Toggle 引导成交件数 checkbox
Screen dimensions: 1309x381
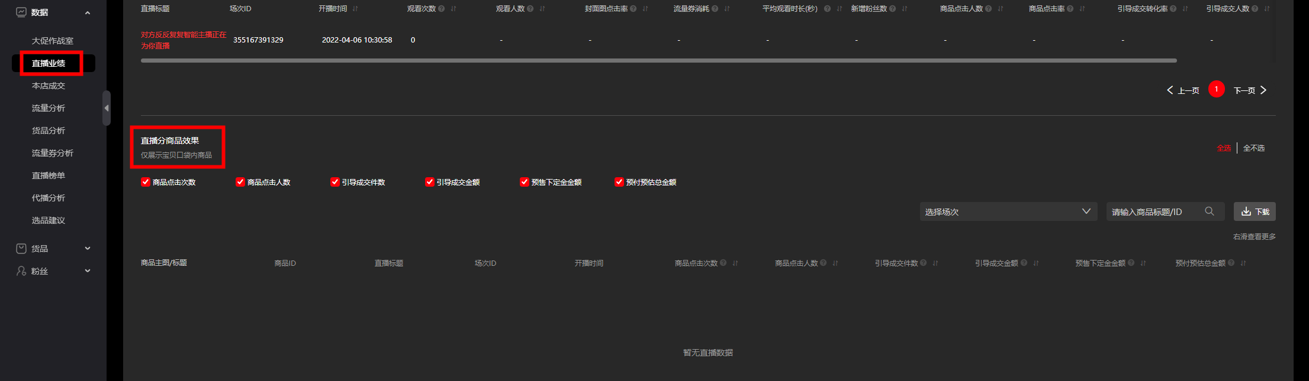[x=335, y=182]
